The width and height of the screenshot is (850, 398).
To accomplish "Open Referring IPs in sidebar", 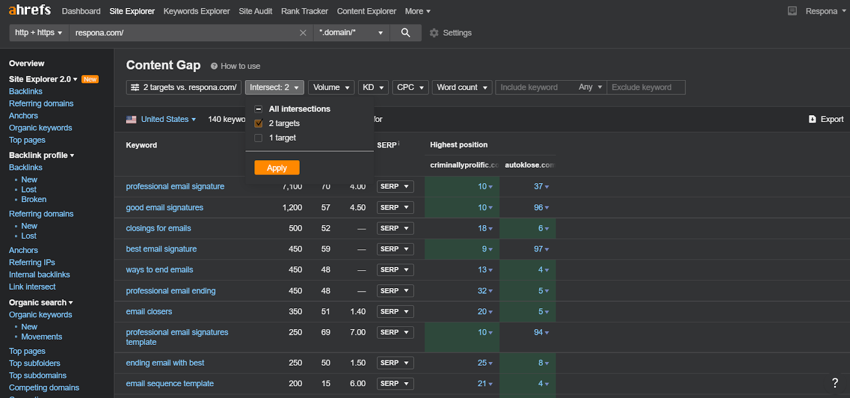I will [32, 263].
